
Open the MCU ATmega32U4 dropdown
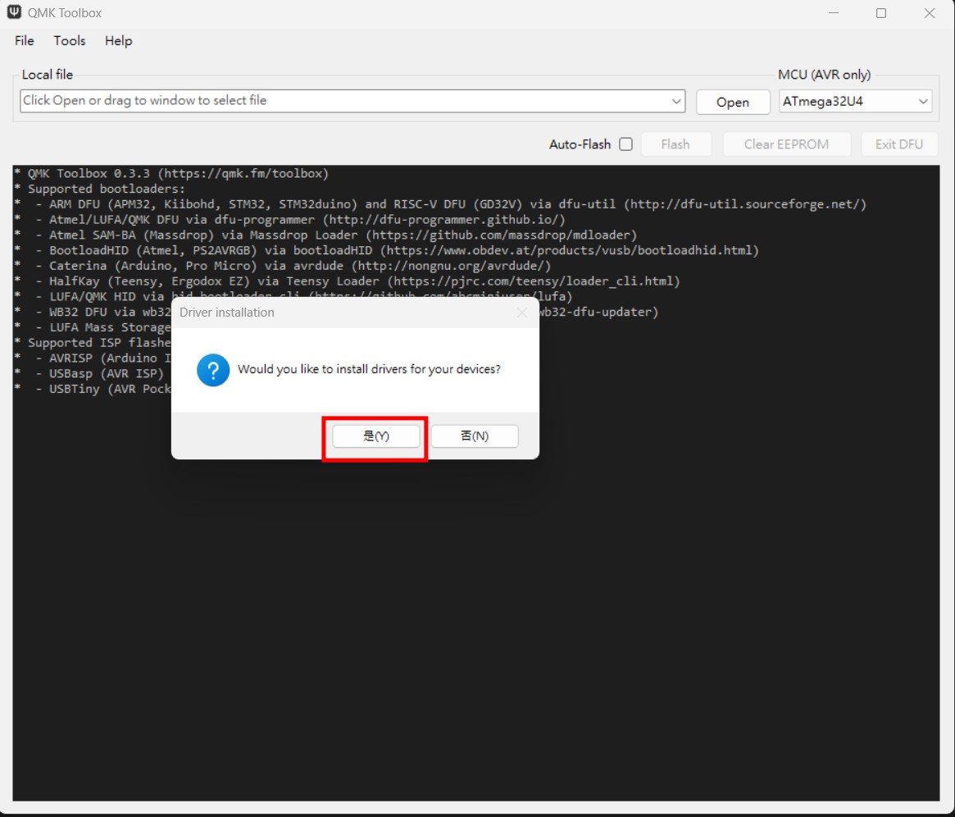[855, 101]
